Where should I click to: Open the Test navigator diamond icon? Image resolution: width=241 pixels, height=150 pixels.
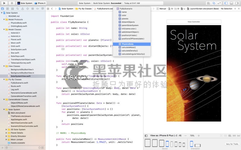click(27, 9)
